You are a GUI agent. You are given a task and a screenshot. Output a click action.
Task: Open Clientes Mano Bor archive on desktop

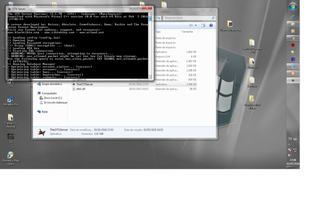tap(230, 26)
